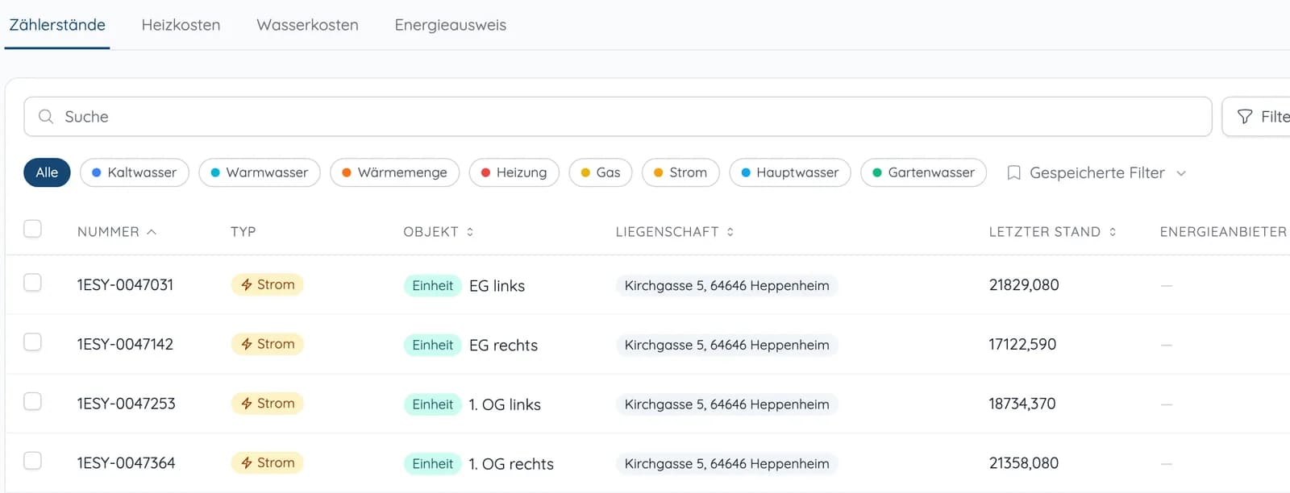Image resolution: width=1290 pixels, height=493 pixels.
Task: Click Kirchgasse 5 property in EG rechts row
Action: tap(726, 345)
